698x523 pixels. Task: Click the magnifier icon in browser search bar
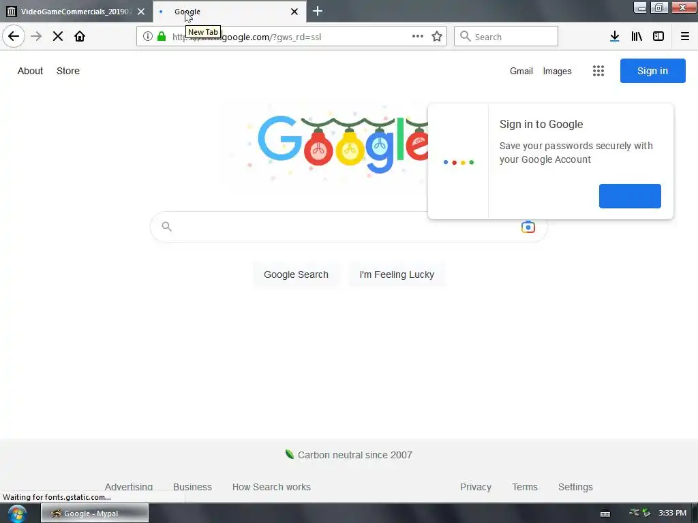[465, 36]
